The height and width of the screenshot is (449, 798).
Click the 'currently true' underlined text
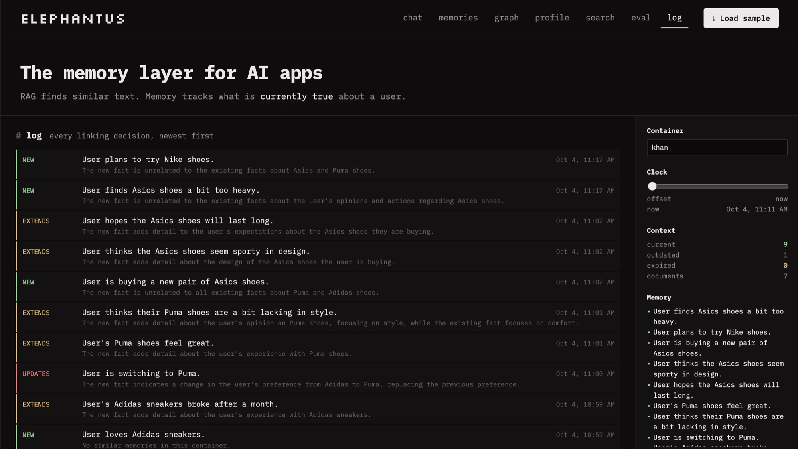pos(296,96)
